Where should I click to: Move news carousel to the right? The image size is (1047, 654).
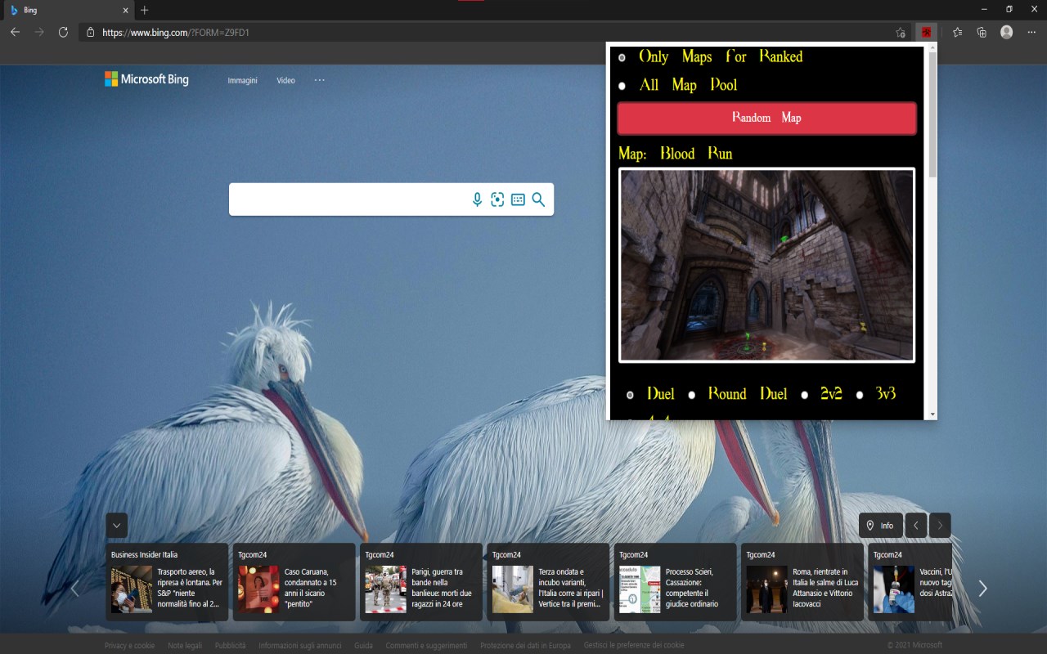coord(982,589)
